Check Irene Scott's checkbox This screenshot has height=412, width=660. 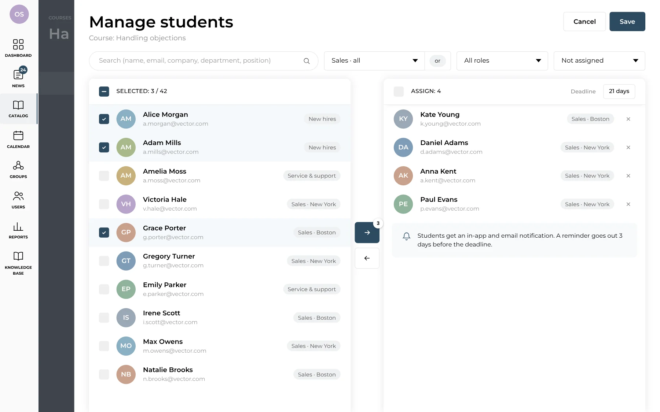coord(104,318)
